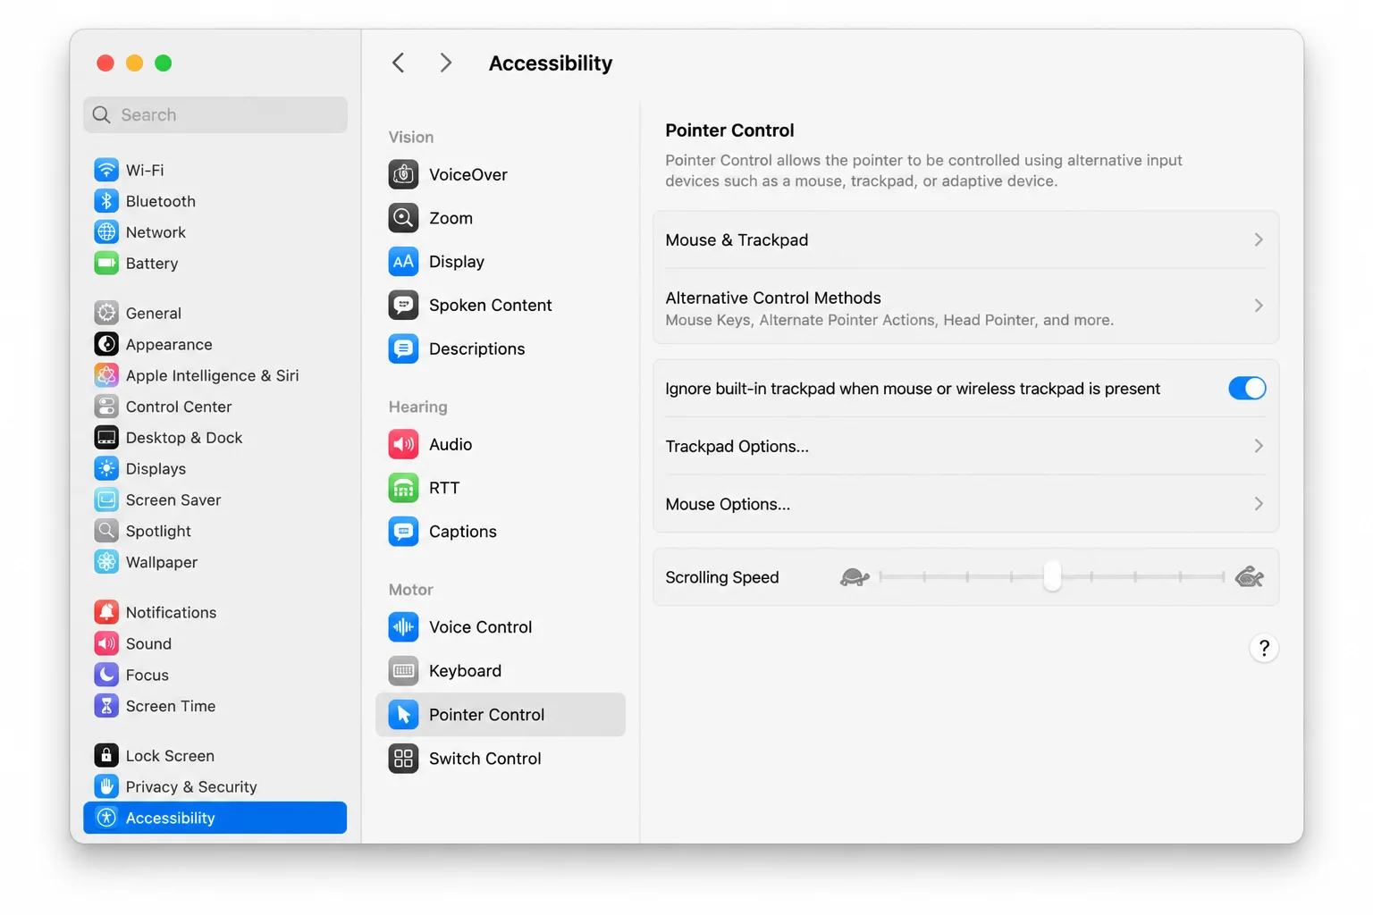Open Mouse Options chevron
This screenshot has width=1373, height=915.
point(1258,504)
